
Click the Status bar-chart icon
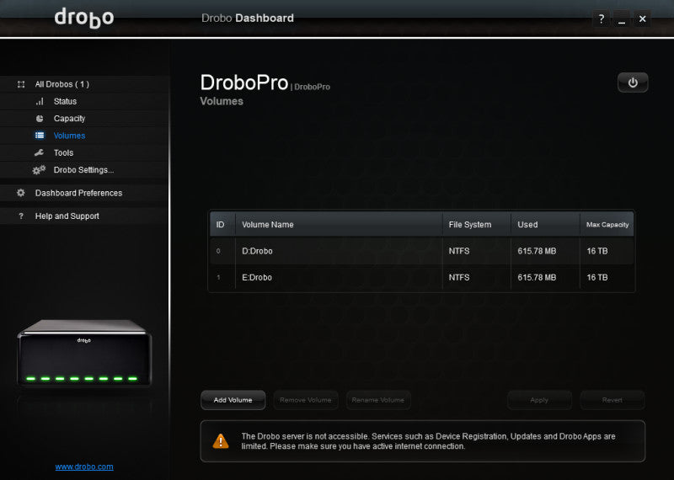40,101
